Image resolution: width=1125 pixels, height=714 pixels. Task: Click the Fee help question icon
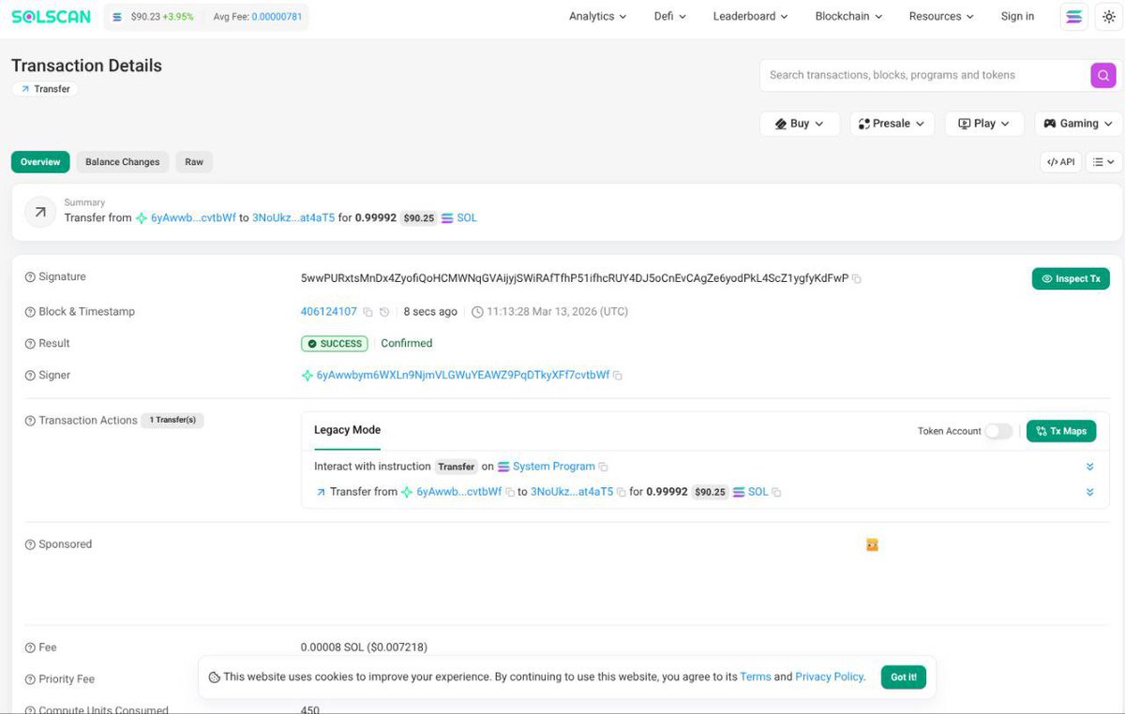(x=30, y=647)
